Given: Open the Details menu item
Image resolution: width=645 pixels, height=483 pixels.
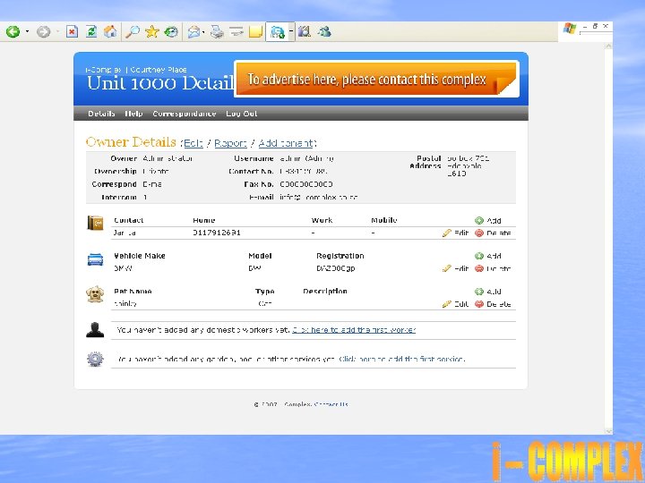Looking at the screenshot, I should click(101, 114).
